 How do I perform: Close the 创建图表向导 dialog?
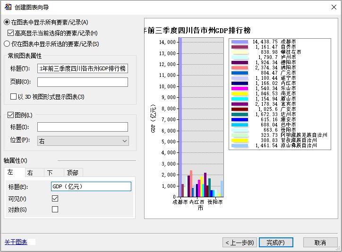click(333, 7)
